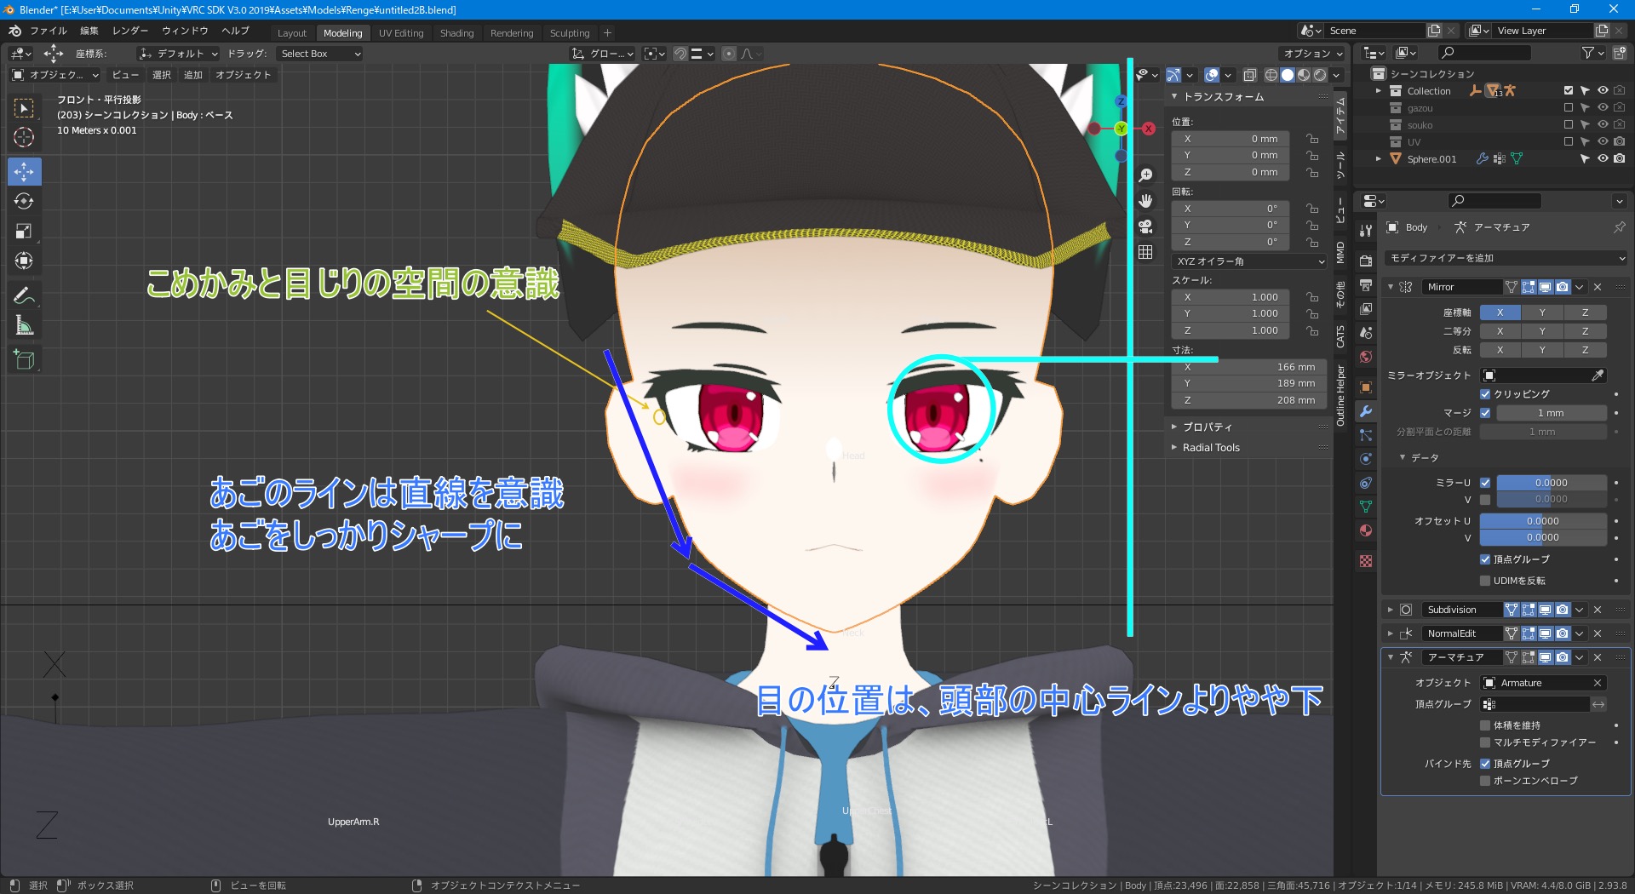Open the viewport オブジェクト menu
The image size is (1635, 894).
[243, 75]
